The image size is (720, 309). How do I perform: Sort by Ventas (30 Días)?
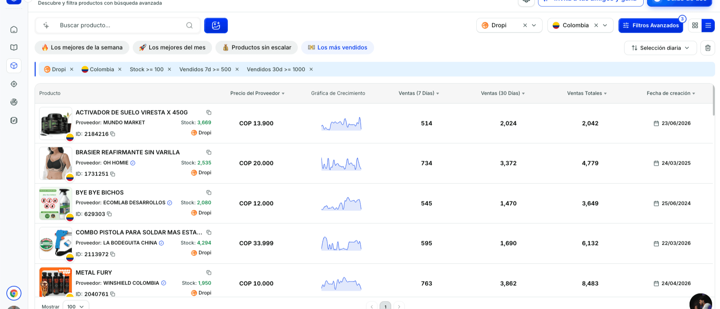click(x=503, y=93)
